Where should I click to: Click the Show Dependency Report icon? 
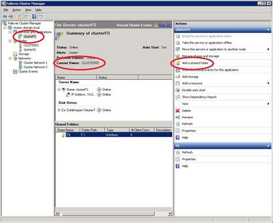[178, 97]
